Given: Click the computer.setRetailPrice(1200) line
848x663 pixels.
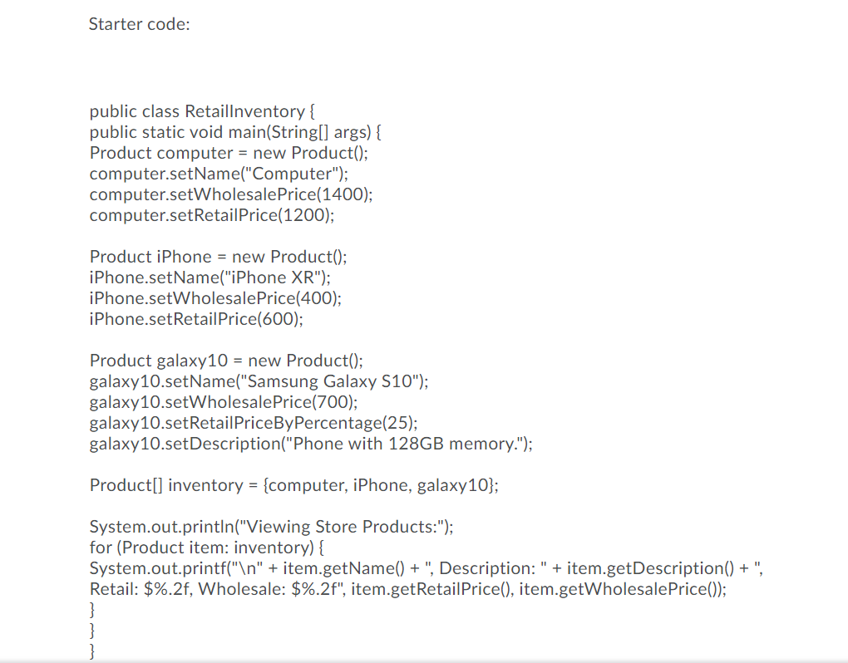Looking at the screenshot, I should [212, 215].
